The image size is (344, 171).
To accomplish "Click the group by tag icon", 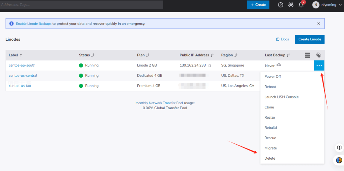I will coord(318,55).
